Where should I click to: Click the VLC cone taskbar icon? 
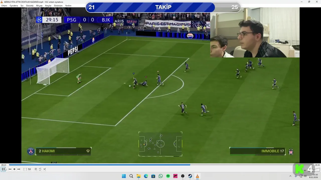(x=197, y=176)
